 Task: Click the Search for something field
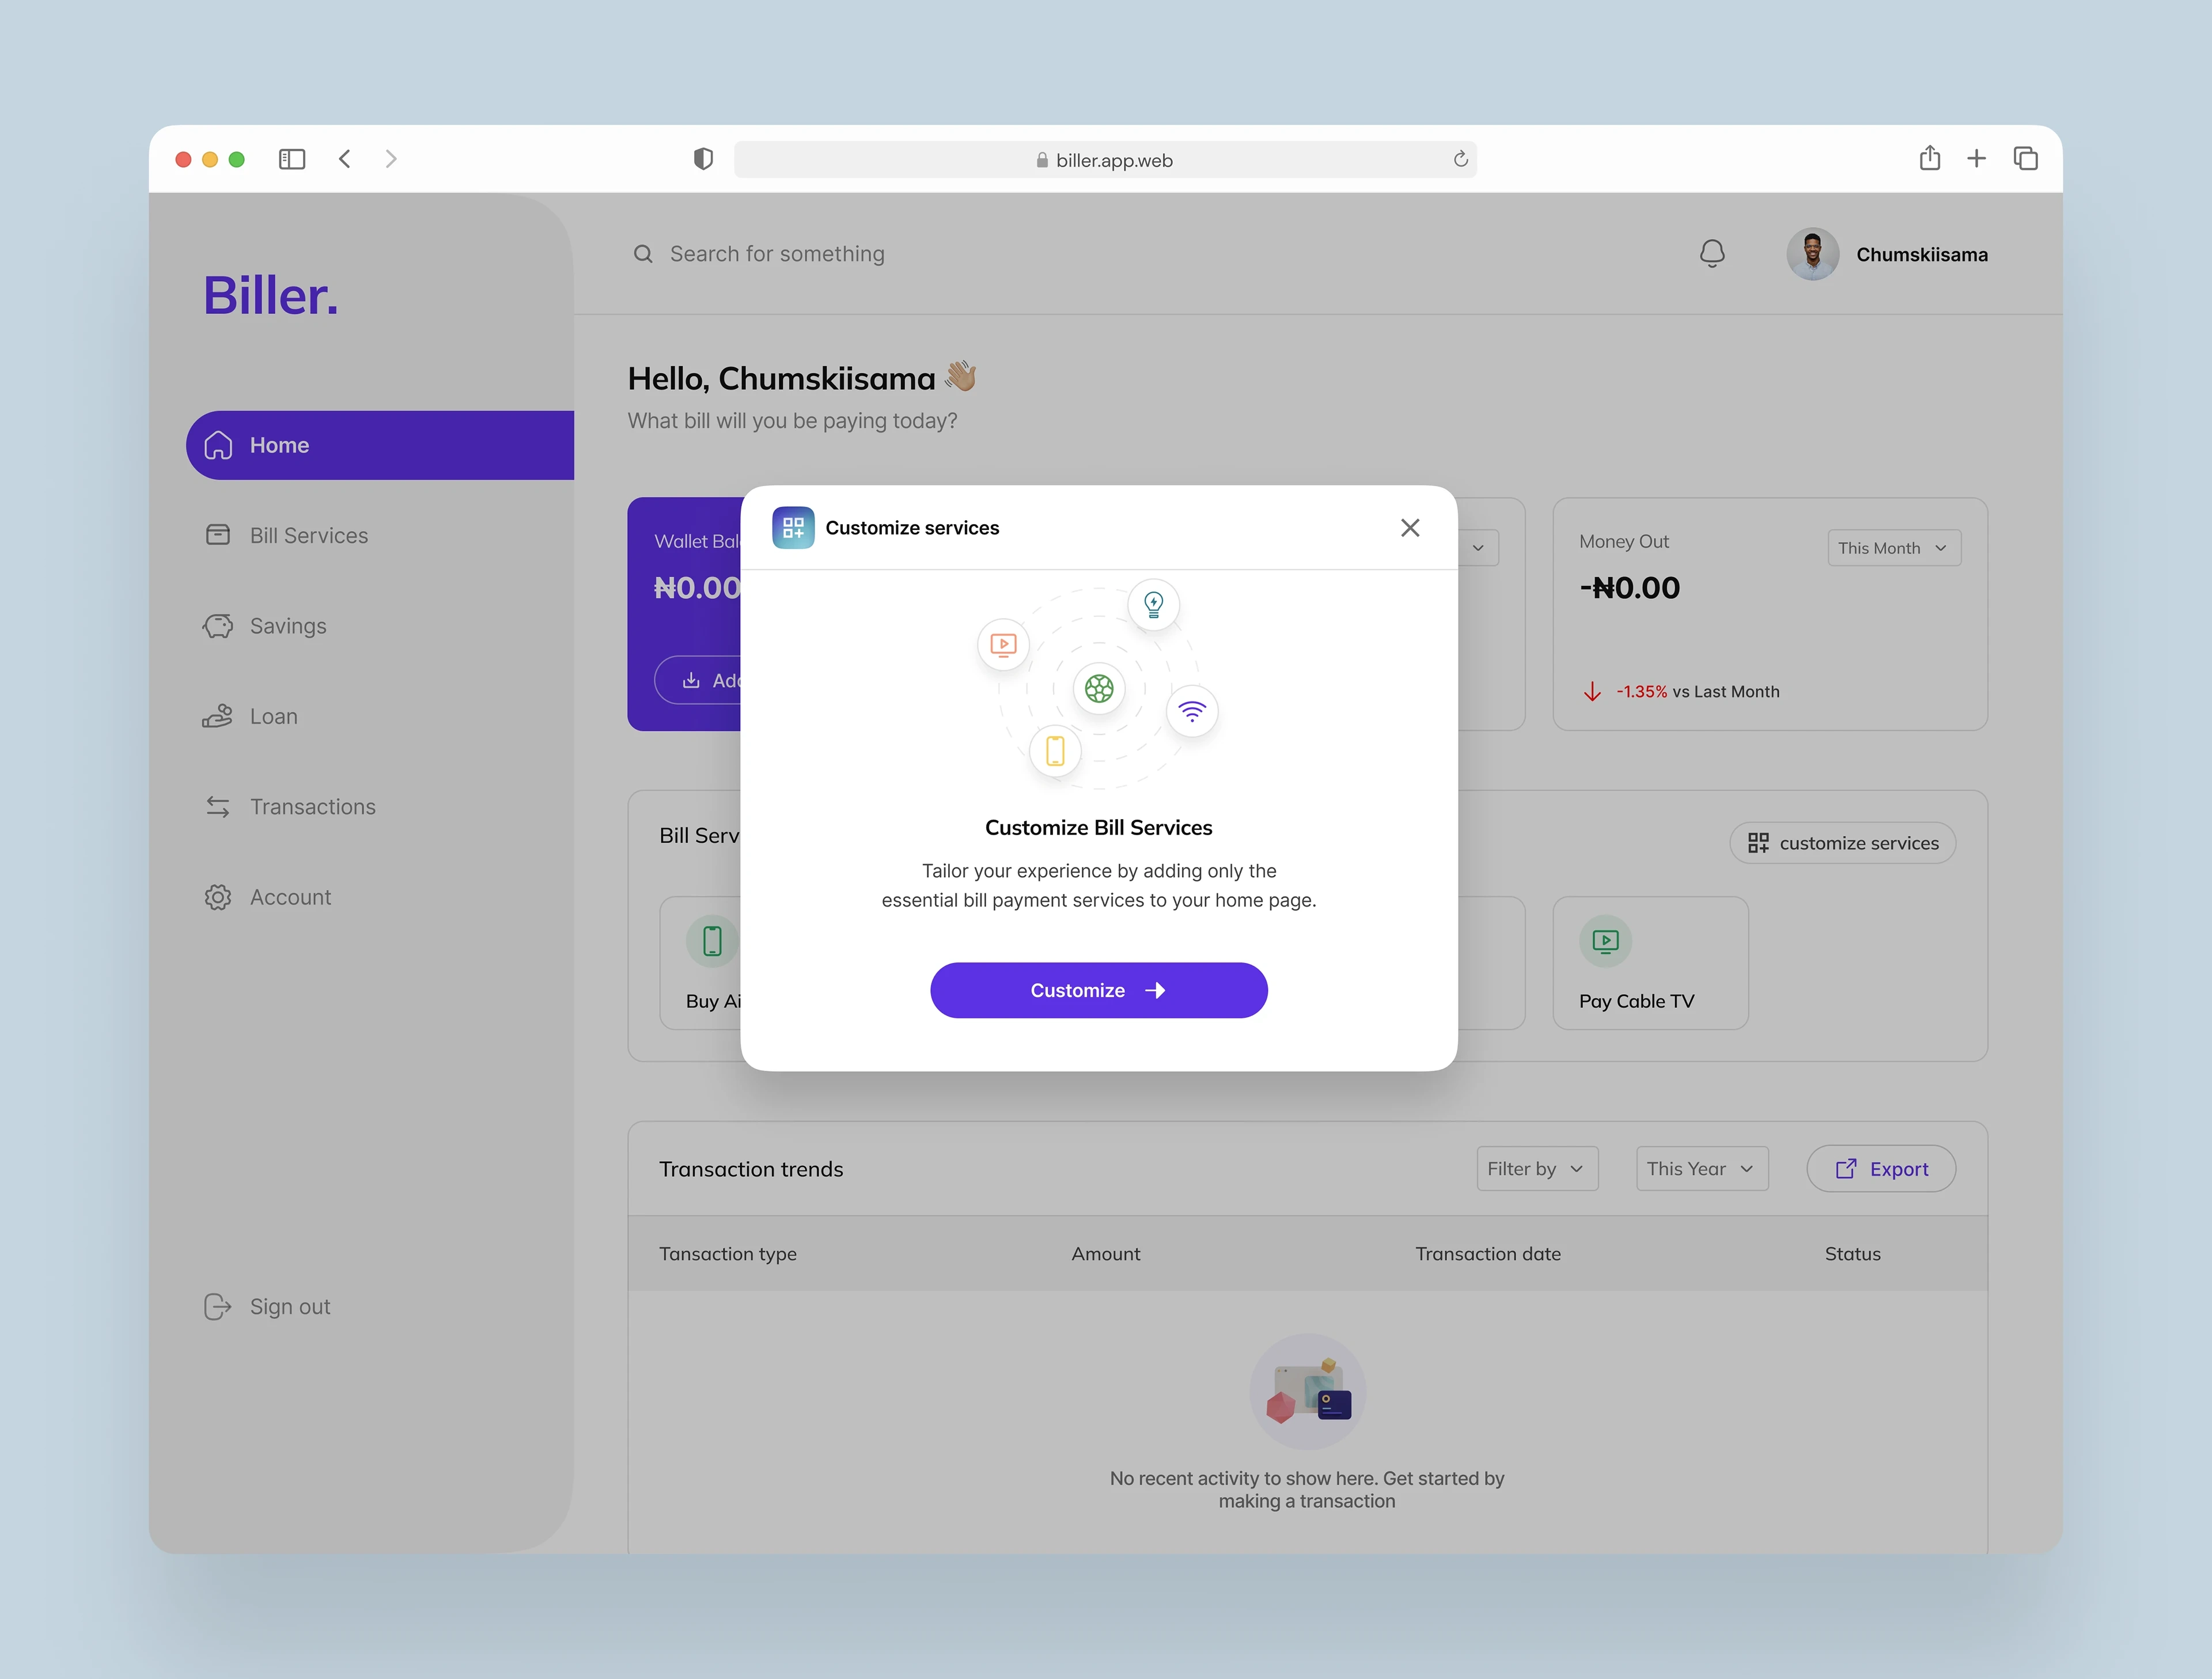pos(777,254)
